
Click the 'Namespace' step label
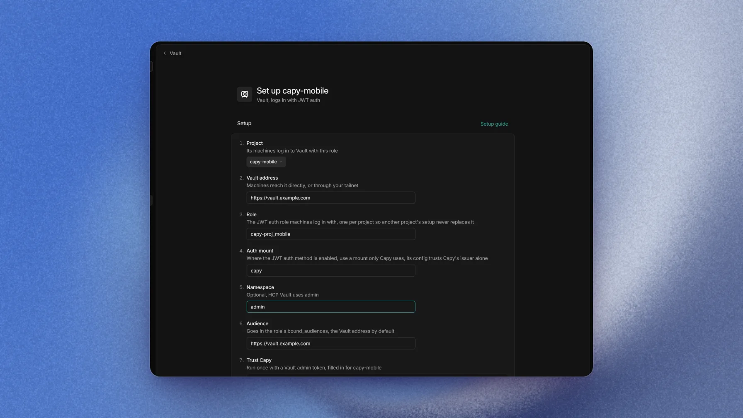[x=260, y=287]
